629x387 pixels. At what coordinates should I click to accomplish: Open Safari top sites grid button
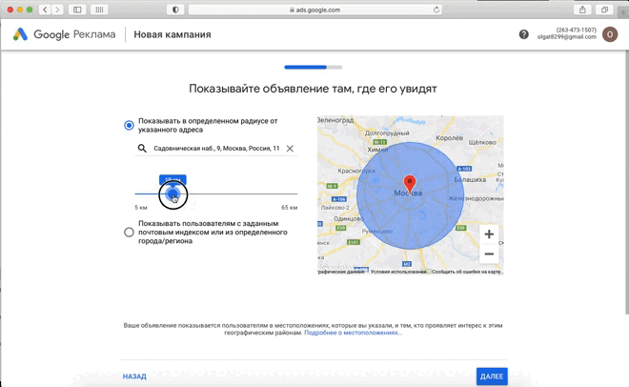point(99,10)
